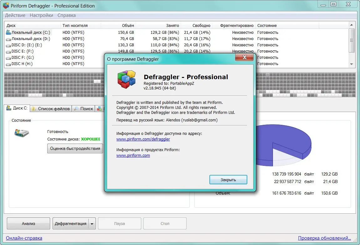Click the DISC D: (E:) drive icon
Screen dimensions: 360x245
click(8, 45)
